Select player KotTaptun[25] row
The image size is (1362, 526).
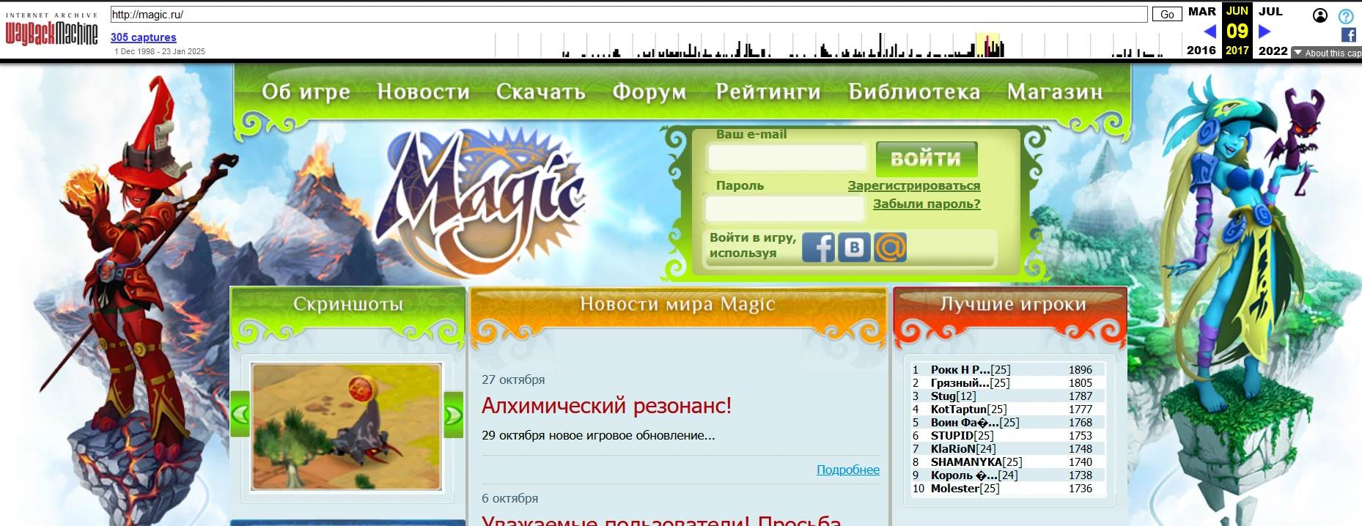(1007, 410)
